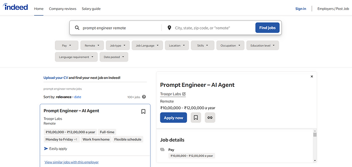352x167 pixels.
Task: Click the Job details heading
Action: [172, 140]
